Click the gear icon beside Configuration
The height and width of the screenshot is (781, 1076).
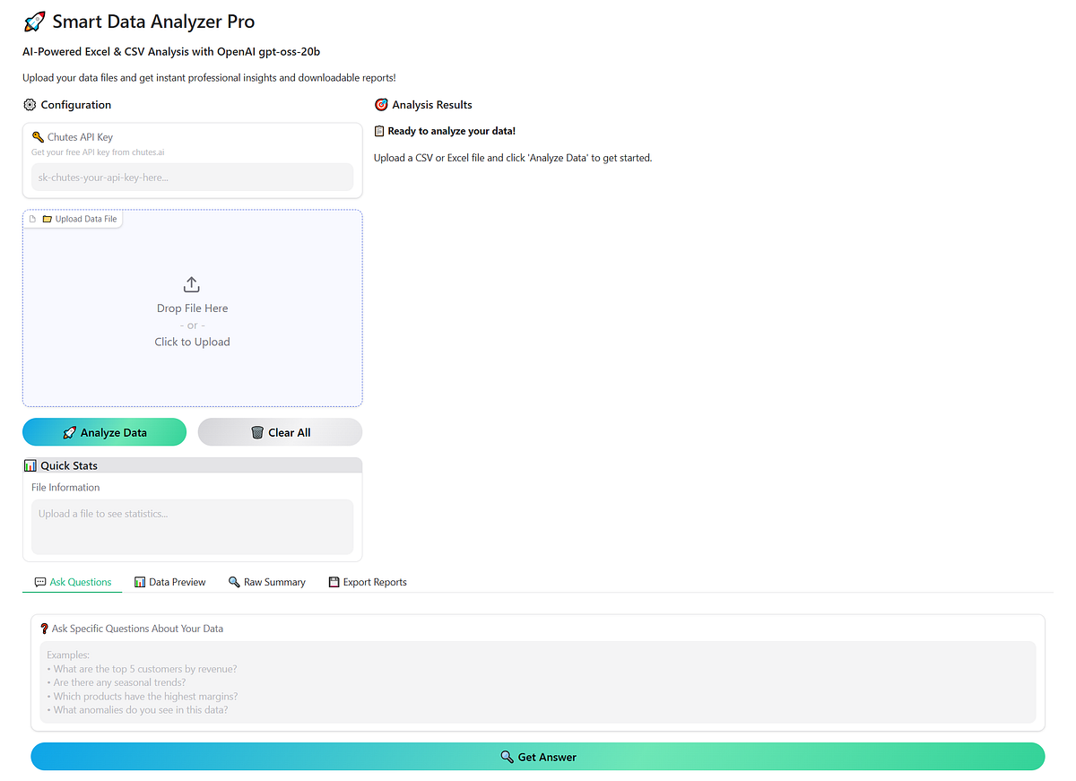[30, 104]
